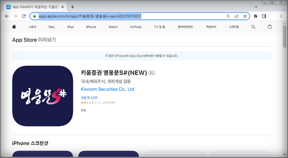The image size is (288, 158).
Task: Click the iPhone 스크린샷 heading
Action: coord(30,143)
